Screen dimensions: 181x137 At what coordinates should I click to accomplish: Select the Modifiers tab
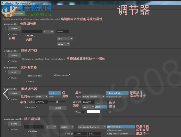tap(18, 14)
